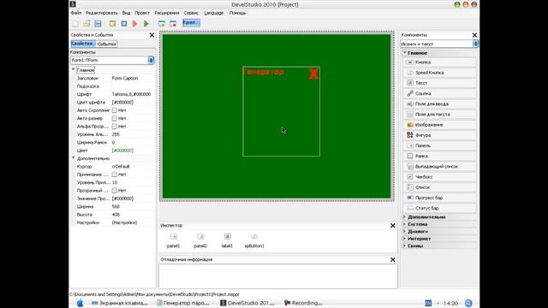Click the Цвет шрифта color value

pos(122,103)
